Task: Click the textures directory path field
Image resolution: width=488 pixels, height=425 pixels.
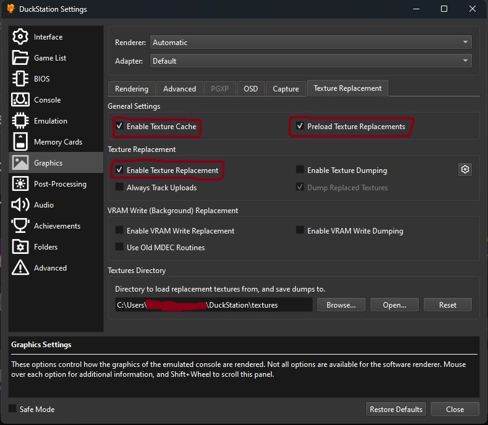Action: pos(213,305)
